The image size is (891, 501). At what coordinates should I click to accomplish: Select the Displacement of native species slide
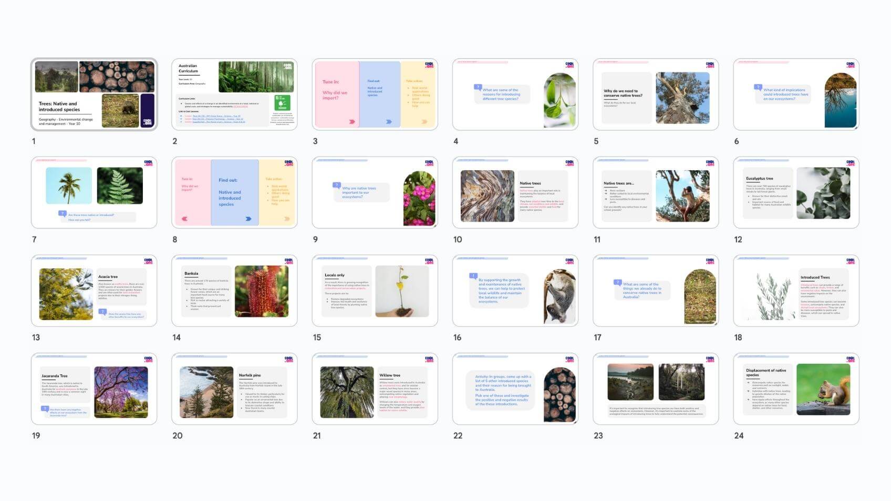[796, 389]
